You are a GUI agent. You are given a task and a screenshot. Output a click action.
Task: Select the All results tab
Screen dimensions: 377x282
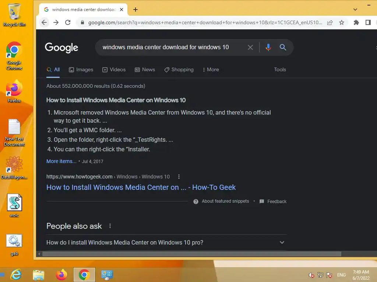click(x=53, y=69)
